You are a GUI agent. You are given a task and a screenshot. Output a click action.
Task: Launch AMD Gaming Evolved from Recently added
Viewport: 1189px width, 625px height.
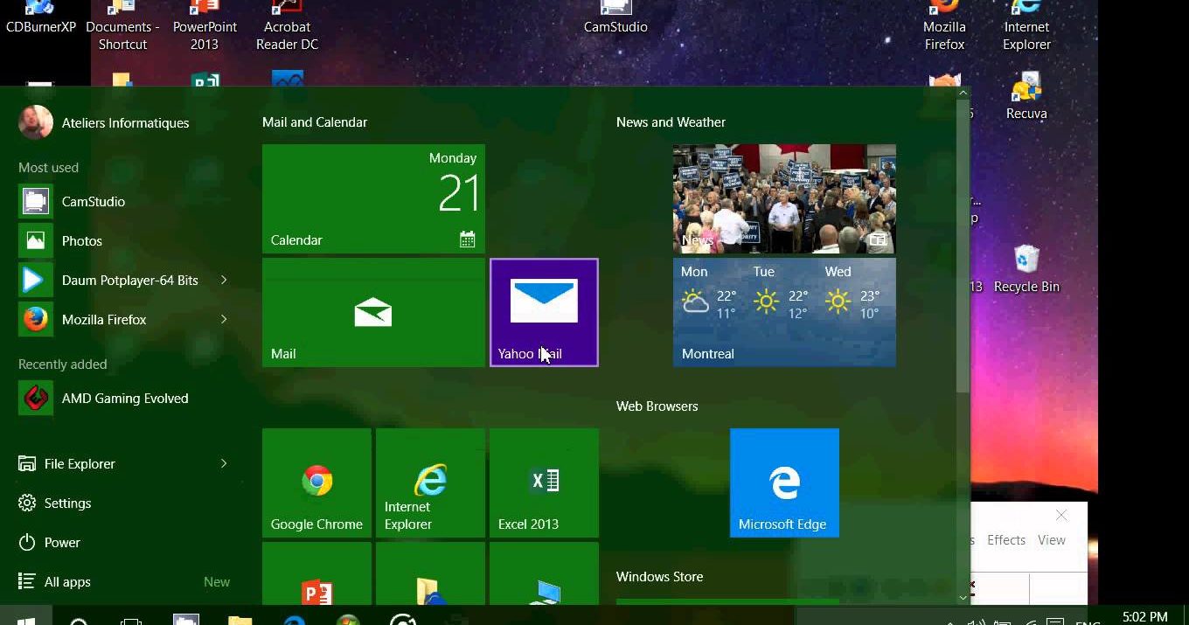(124, 399)
